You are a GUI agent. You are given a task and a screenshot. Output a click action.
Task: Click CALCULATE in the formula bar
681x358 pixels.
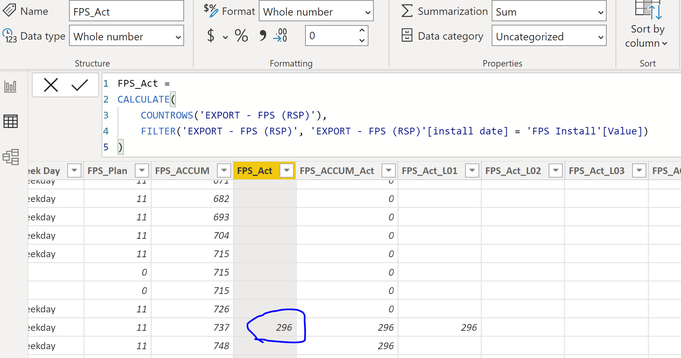click(143, 99)
